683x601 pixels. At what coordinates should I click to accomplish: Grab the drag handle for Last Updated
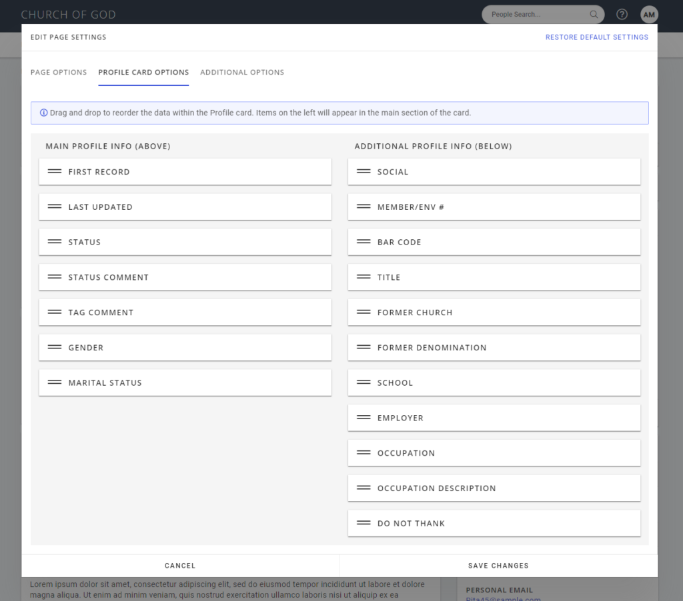55,207
